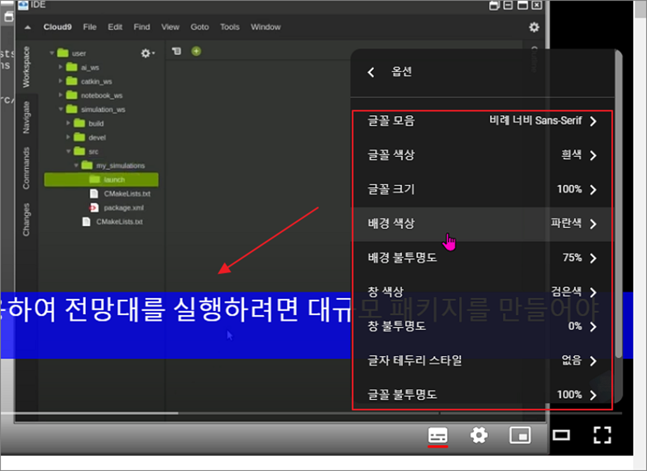647x471 pixels.
Task: Open the View menu in the IDE
Action: coord(170,27)
